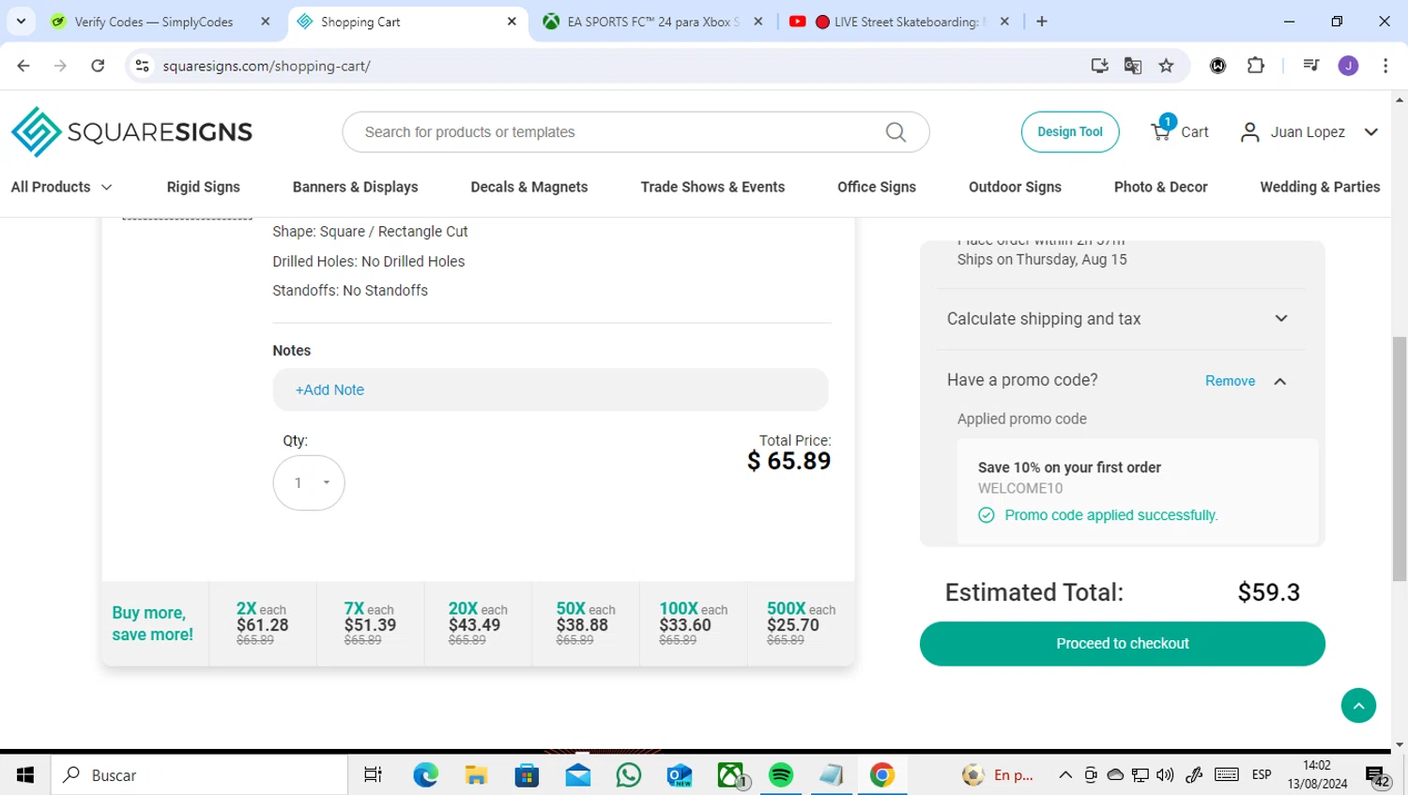Screen dimensions: 1408x795
Task: Open the Banners & Displays menu
Action: pos(355,187)
